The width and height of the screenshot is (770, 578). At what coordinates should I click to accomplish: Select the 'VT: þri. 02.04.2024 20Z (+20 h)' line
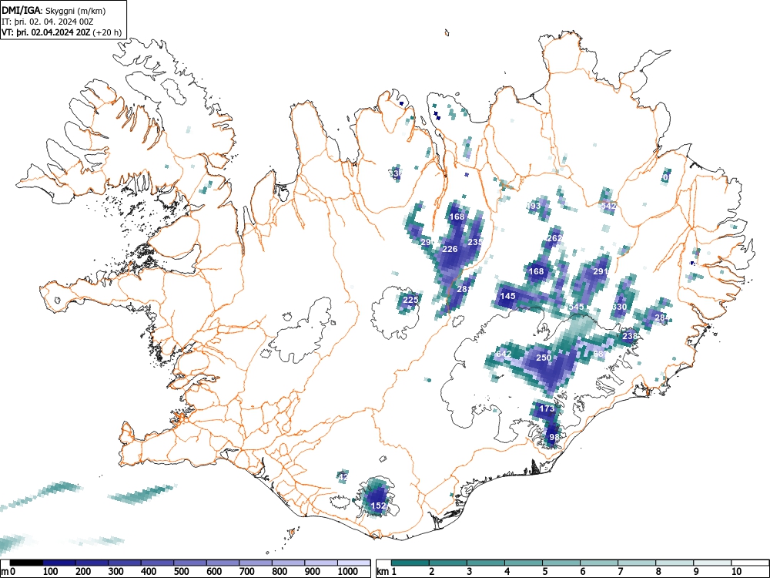tap(62, 32)
